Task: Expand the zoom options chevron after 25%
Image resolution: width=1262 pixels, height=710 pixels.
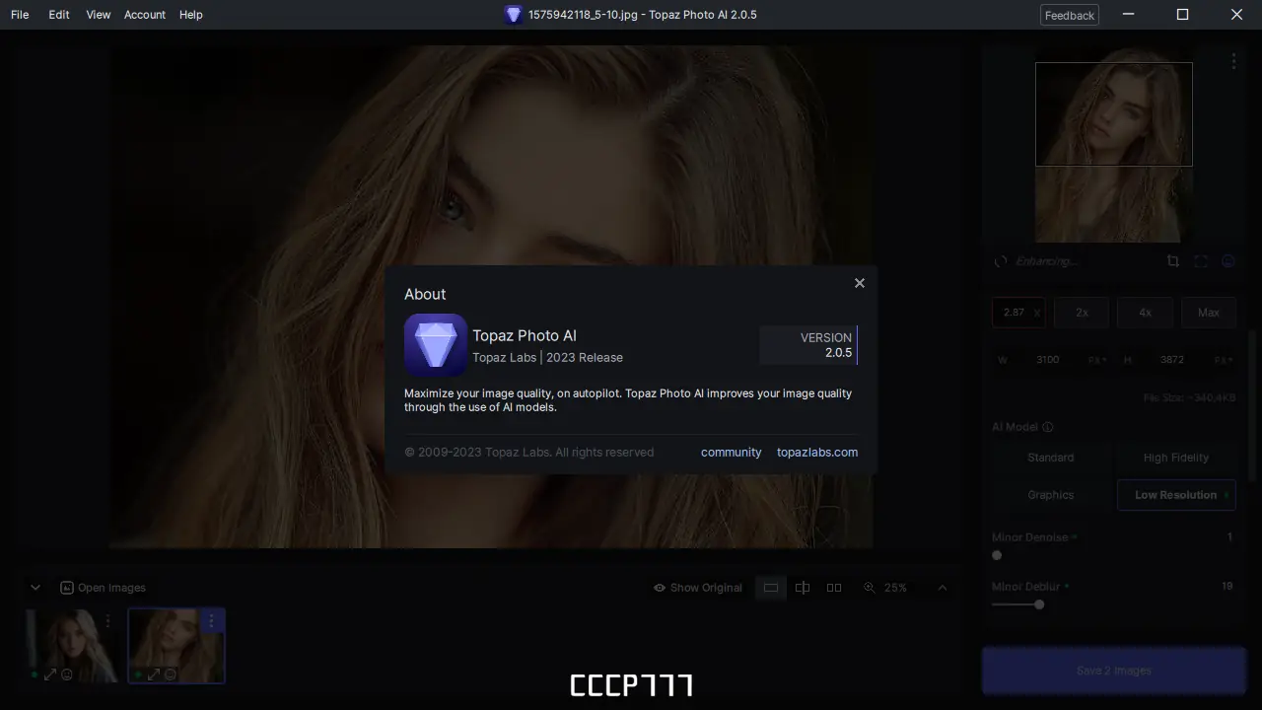Action: [943, 588]
